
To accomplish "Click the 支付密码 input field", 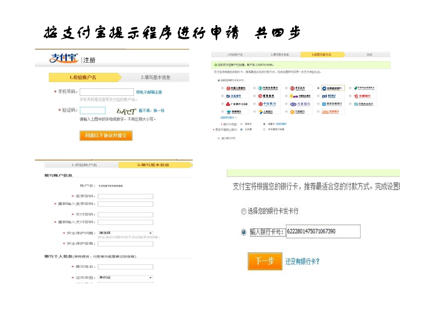I will (x=126, y=215).
